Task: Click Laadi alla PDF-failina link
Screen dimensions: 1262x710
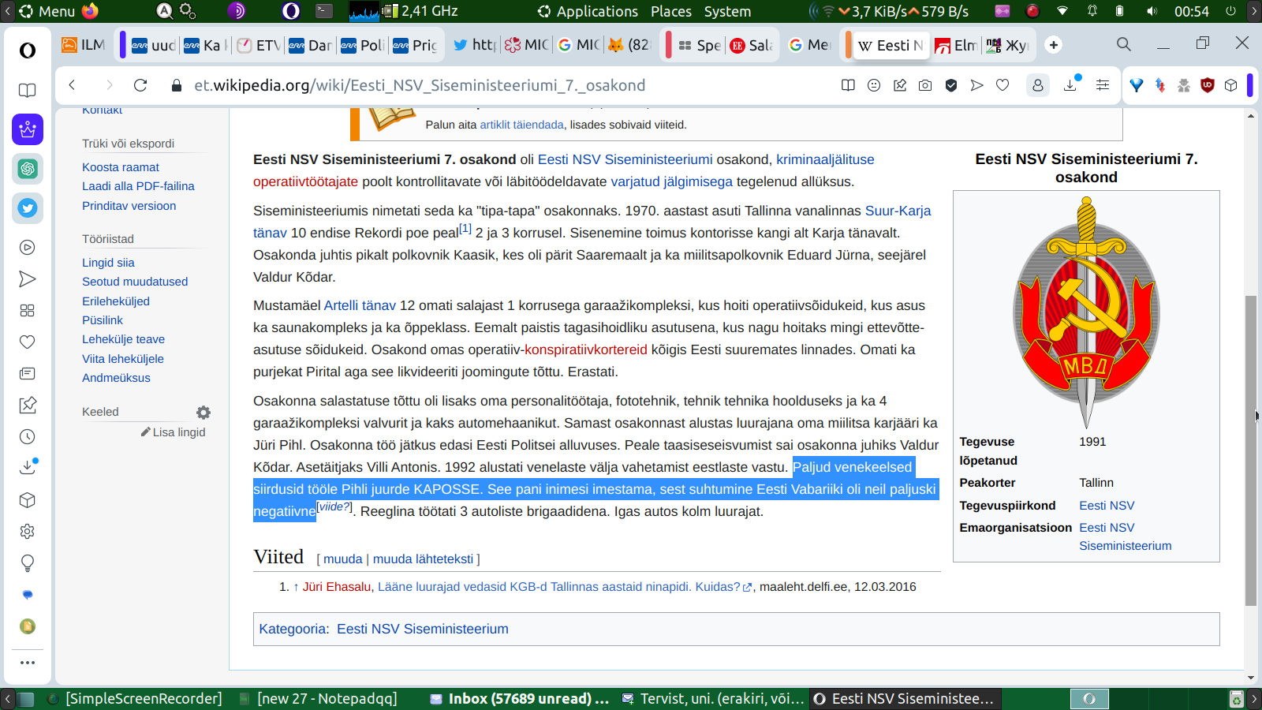Action: [x=138, y=186]
